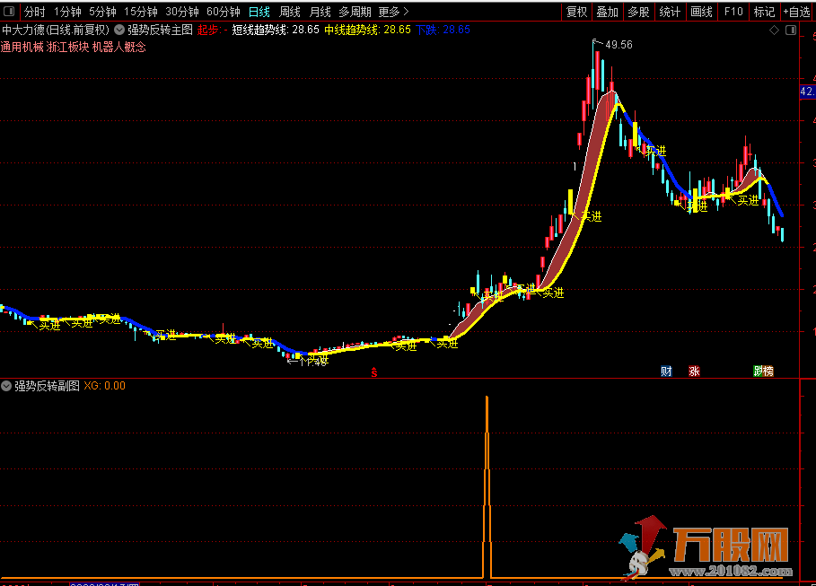Image resolution: width=816 pixels, height=586 pixels.
Task: Open the 复权 adjustment menu
Action: (x=576, y=12)
